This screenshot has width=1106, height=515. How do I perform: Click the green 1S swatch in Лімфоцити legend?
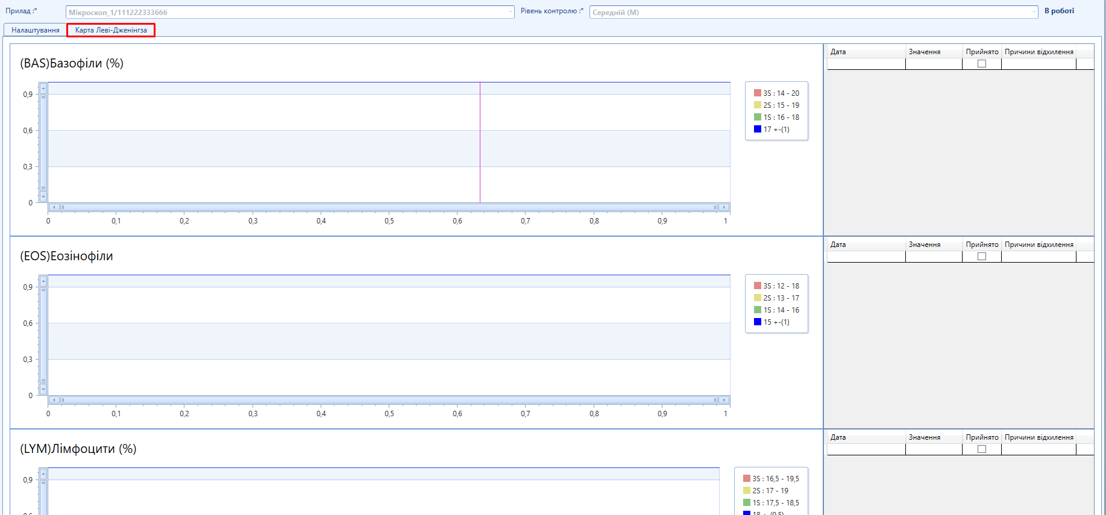(x=747, y=502)
